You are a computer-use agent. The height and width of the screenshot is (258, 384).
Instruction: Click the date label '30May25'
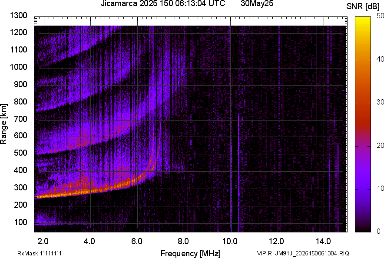pyautogui.click(x=257, y=3)
